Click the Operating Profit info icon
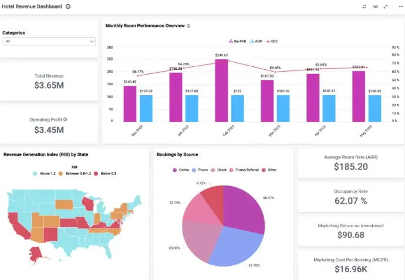405x280 pixels. [65, 119]
